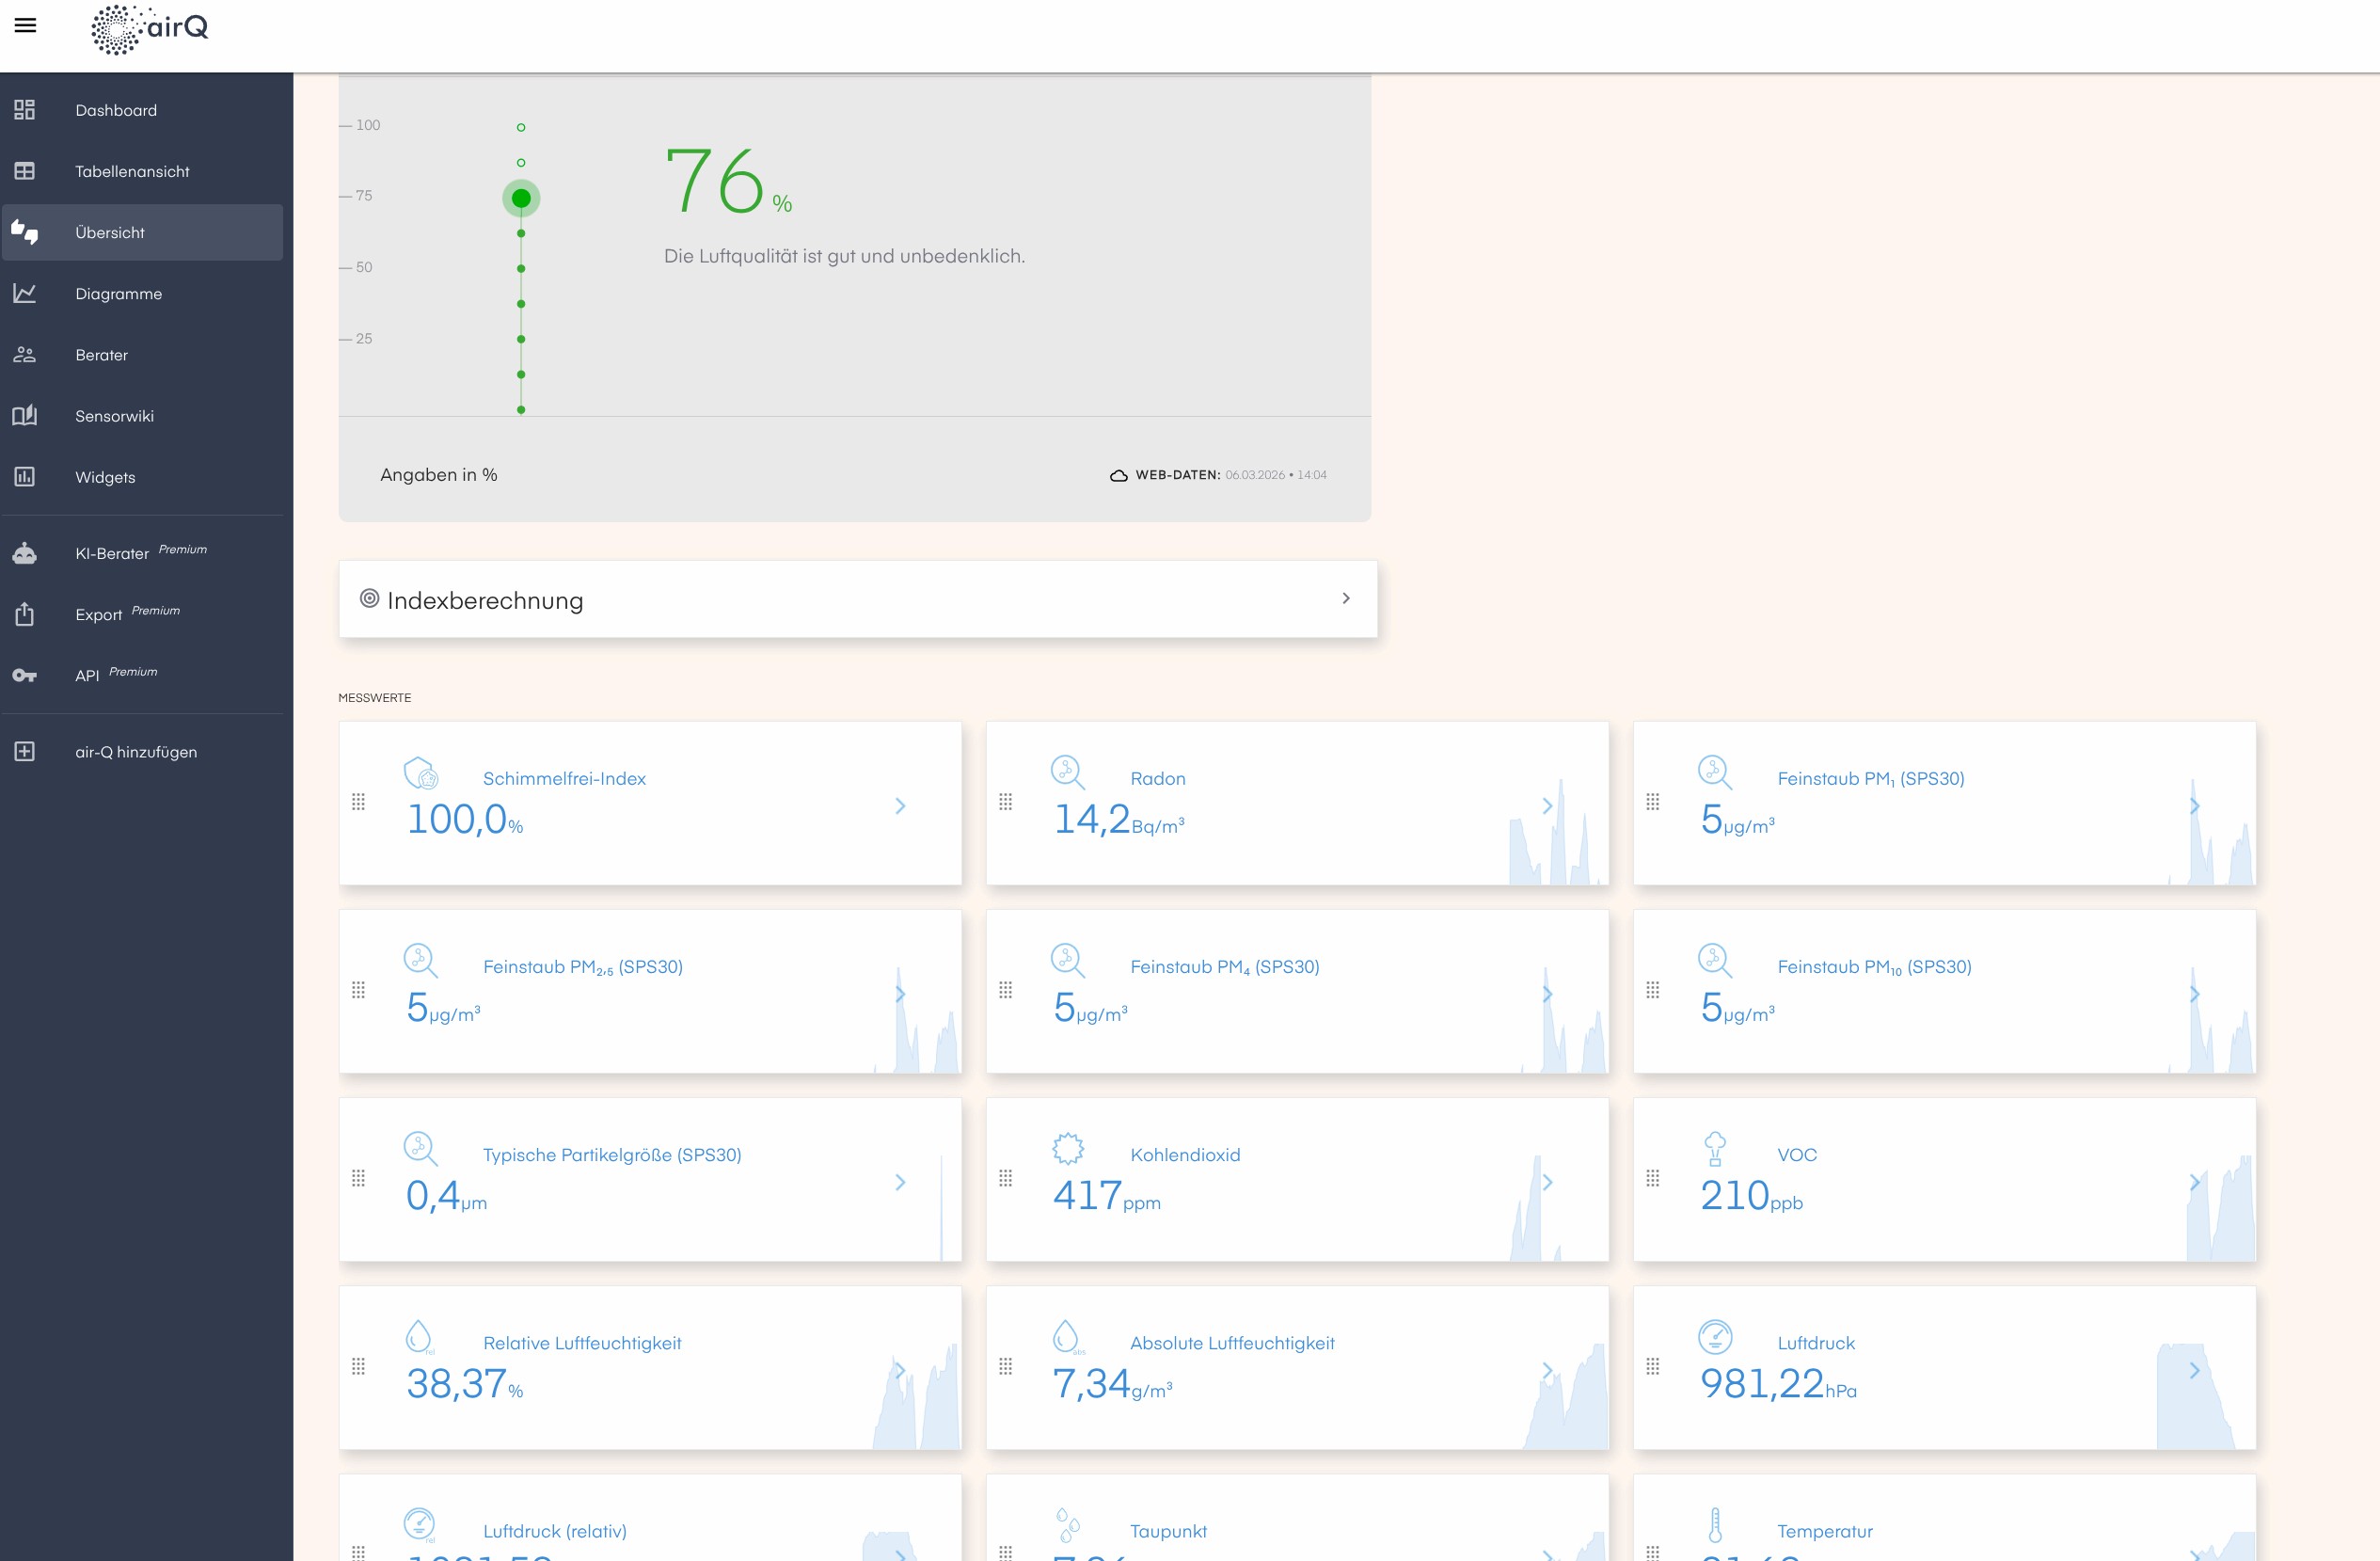Click the airQ logo
The image size is (2380, 1561).
150,28
